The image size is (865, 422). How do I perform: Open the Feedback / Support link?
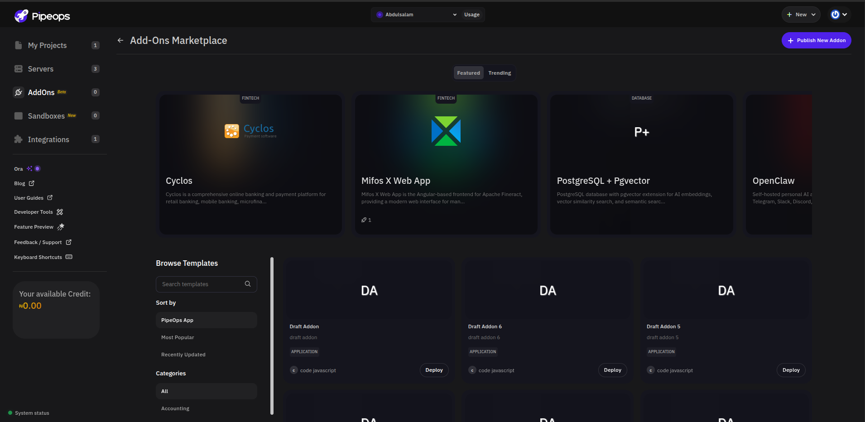point(43,242)
